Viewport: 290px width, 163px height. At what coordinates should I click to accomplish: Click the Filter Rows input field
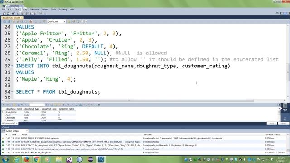[37, 105]
